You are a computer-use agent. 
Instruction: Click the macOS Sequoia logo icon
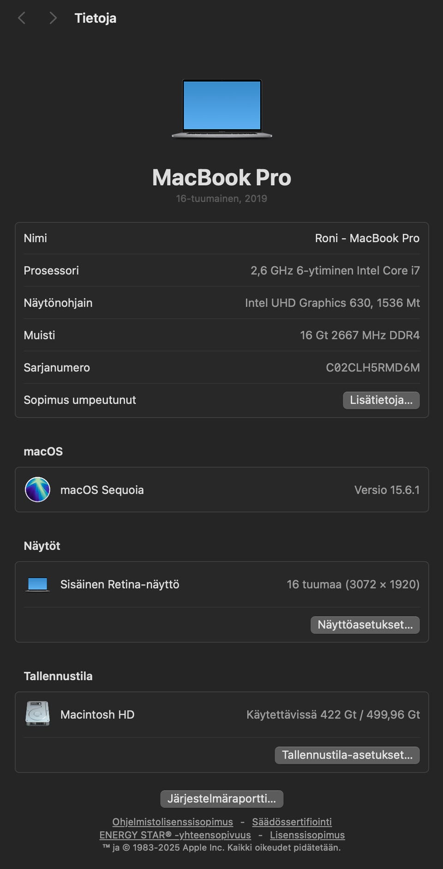point(37,489)
